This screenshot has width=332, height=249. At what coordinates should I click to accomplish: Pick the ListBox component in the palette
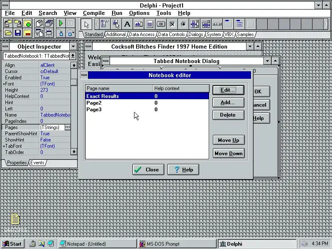[195, 24]
